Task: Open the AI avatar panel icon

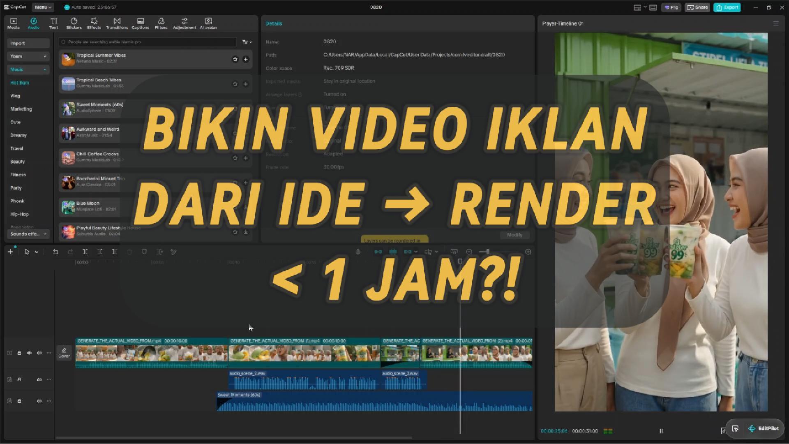Action: (x=208, y=24)
